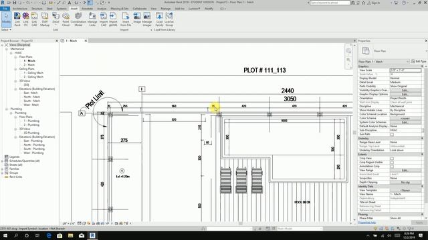The image size is (428, 240).
Task: Click the Save icon in quick access toolbar
Action: click(x=14, y=3)
